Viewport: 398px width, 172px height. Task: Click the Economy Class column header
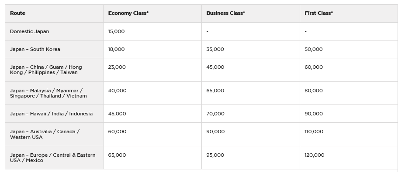coord(128,13)
